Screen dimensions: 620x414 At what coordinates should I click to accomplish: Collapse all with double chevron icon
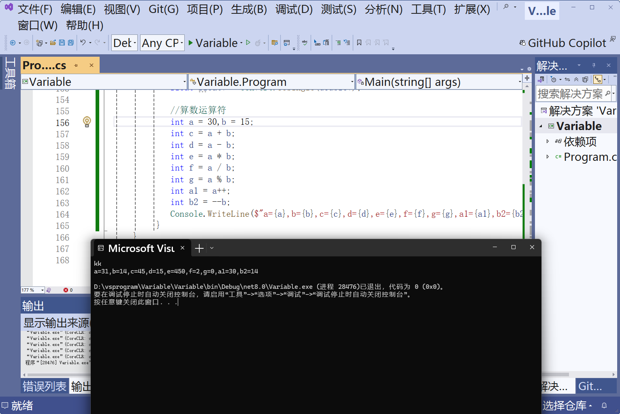coord(576,79)
